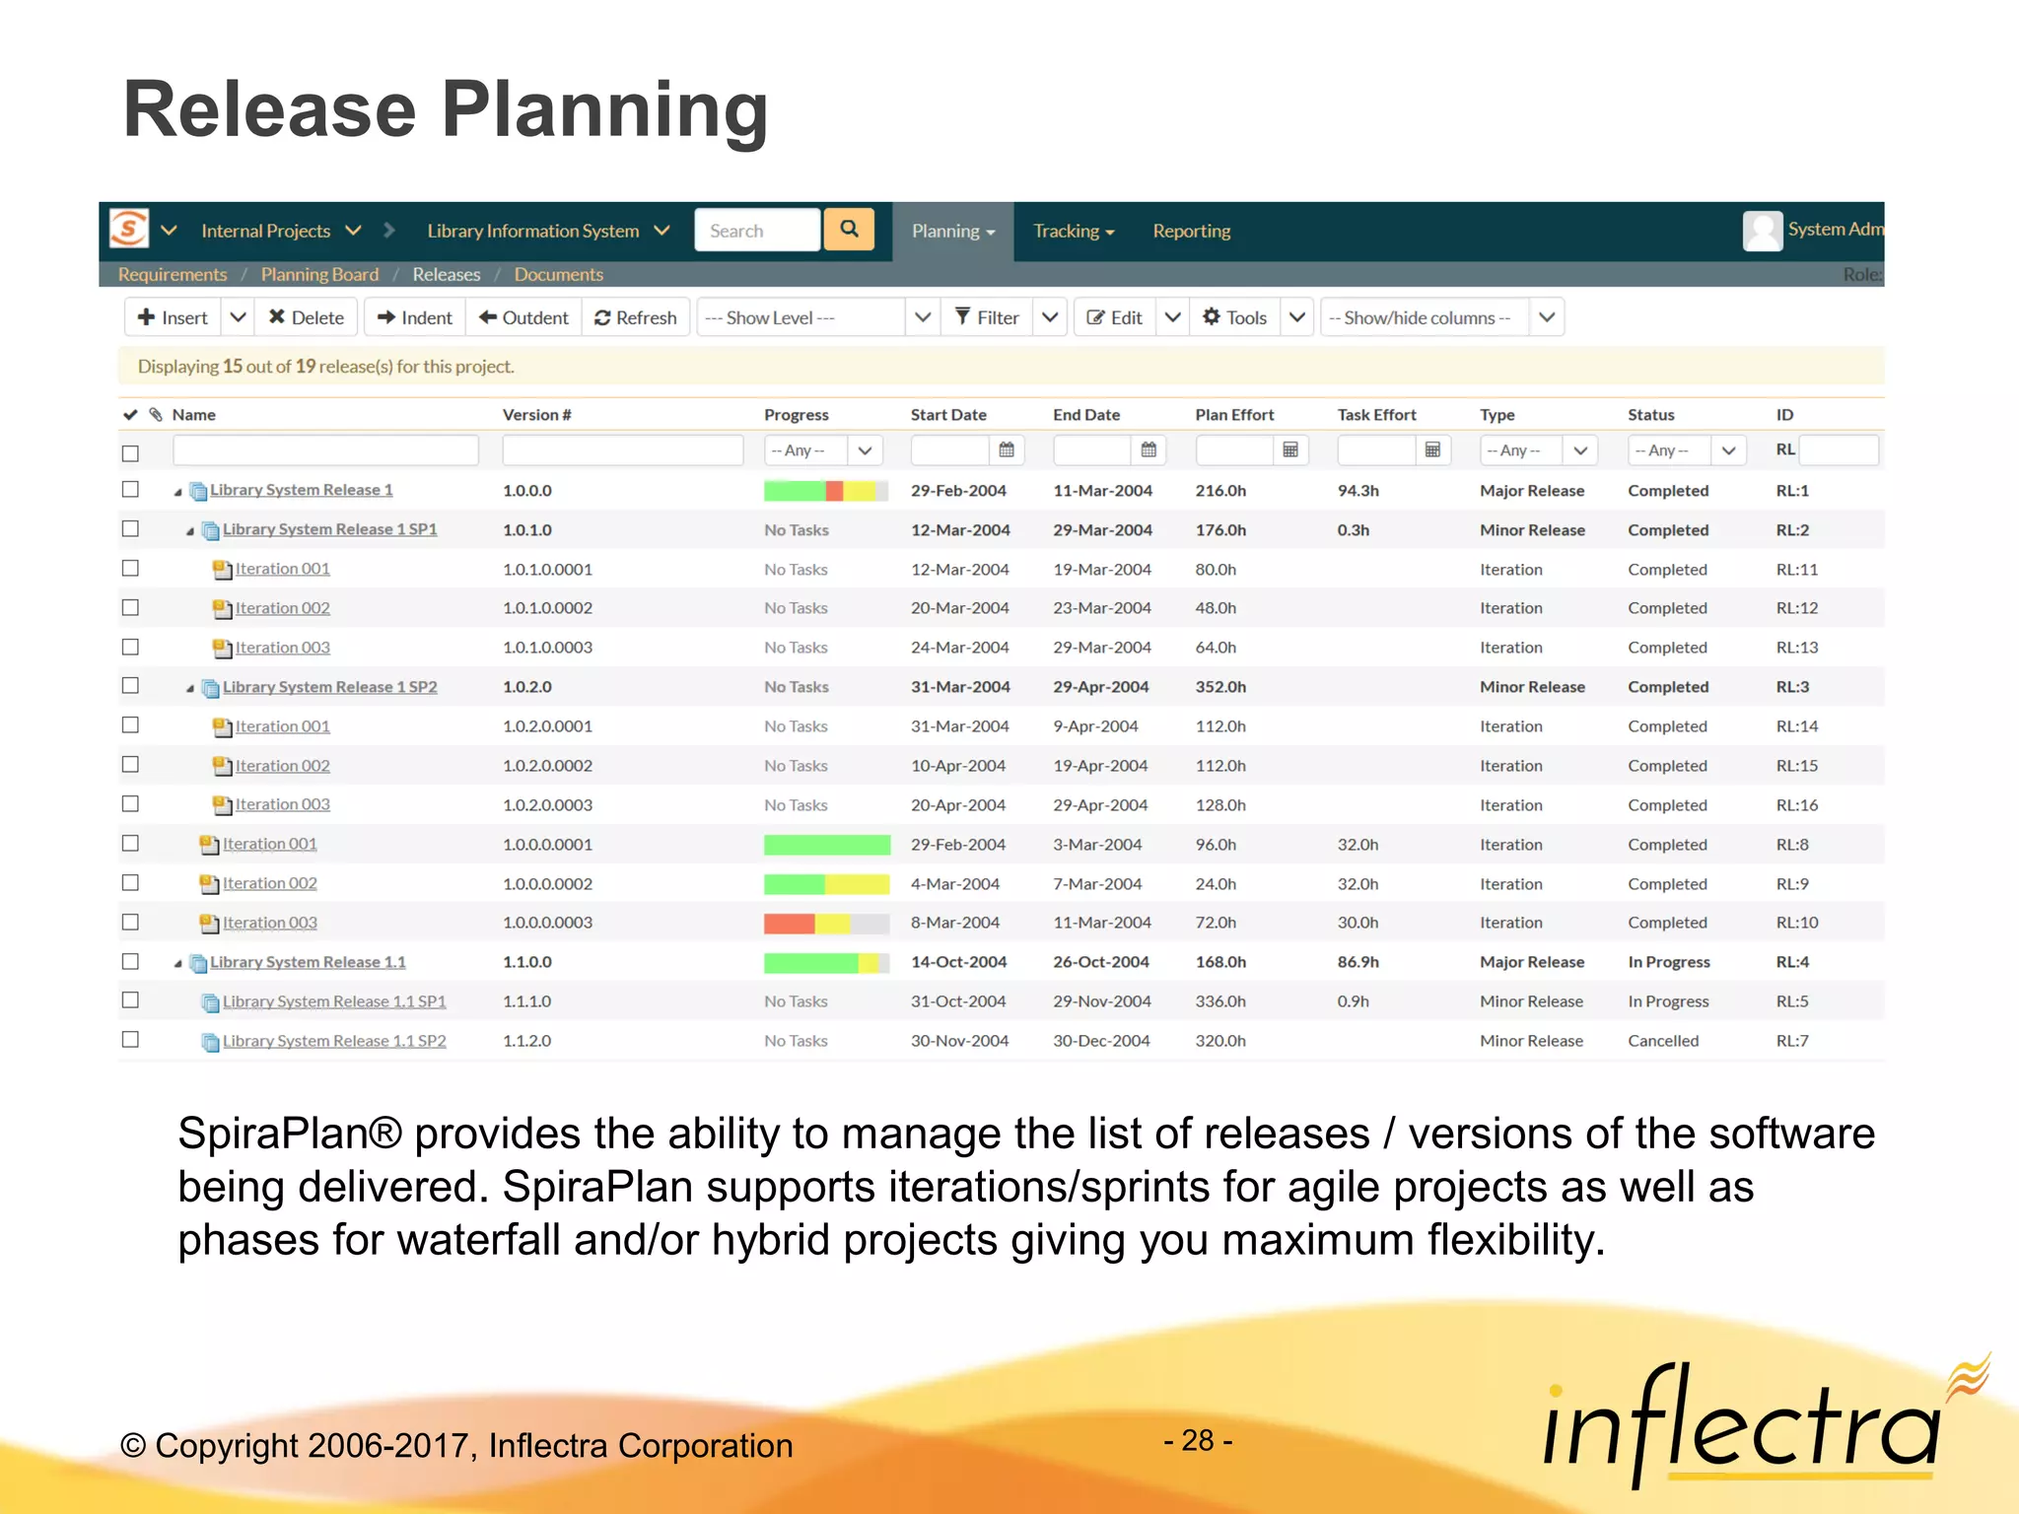
Task: Click the iteration icon for version 1.0.2.0.0003
Action: tap(223, 805)
